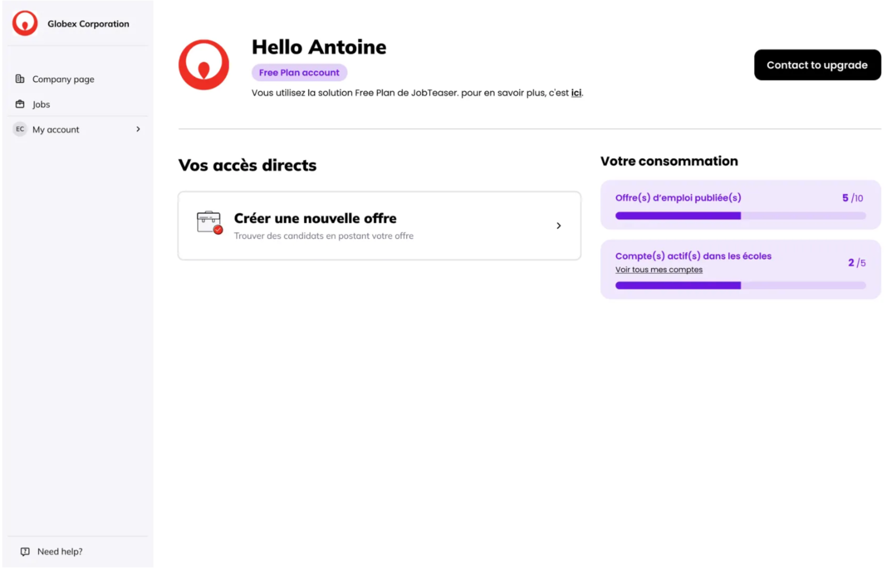Viewport: 888px width, 569px height.
Task: Open the Jobs menu item
Action: pos(41,105)
